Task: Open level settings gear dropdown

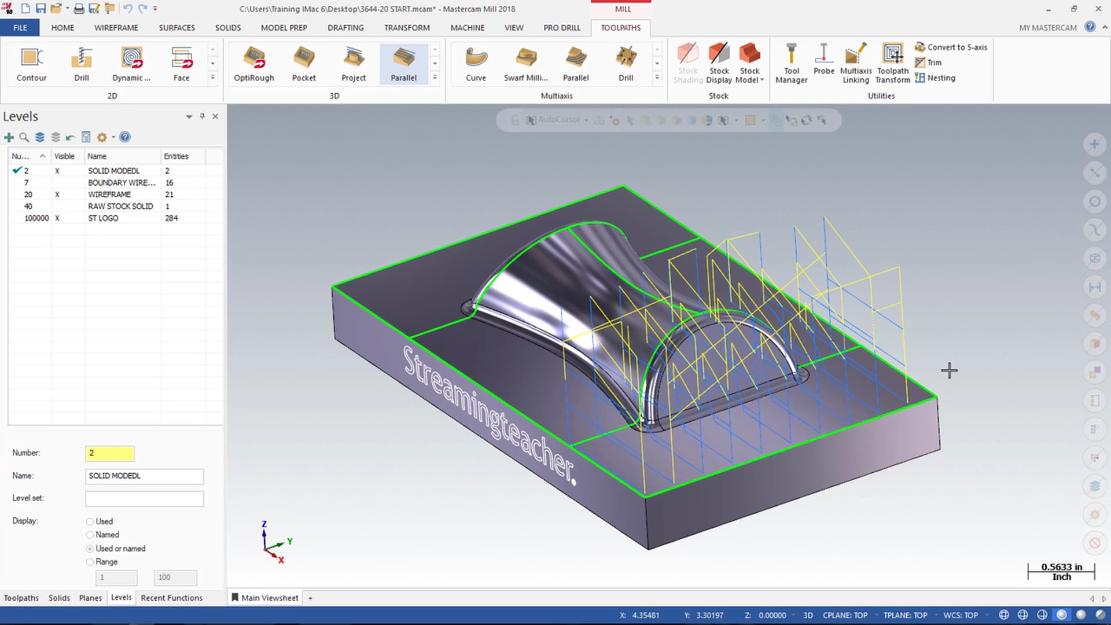Action: (113, 137)
